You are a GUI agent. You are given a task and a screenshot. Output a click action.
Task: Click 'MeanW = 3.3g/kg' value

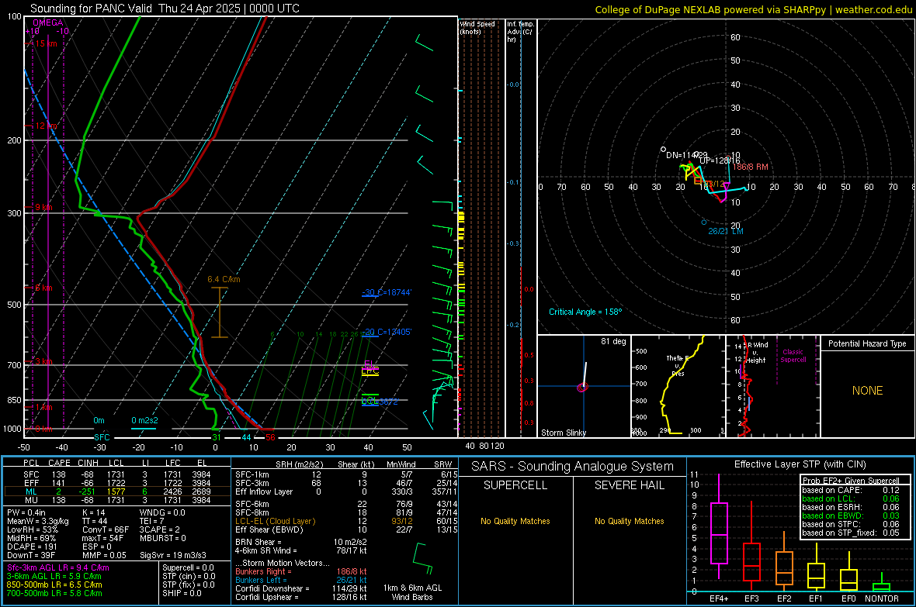coord(39,521)
